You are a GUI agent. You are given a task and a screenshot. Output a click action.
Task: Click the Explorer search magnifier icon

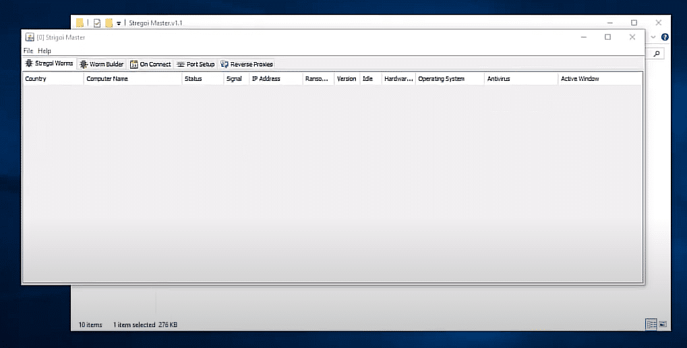[657, 53]
